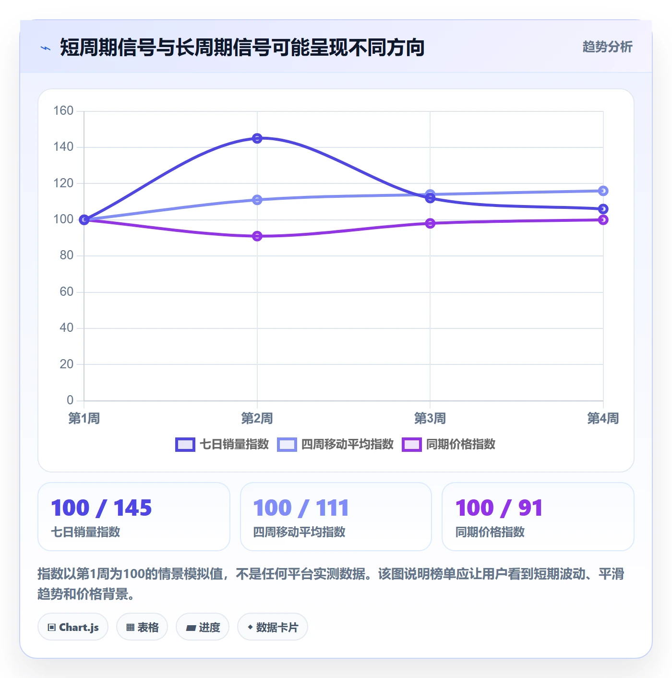
Task: Click the 第4周 x-axis label
Action: coord(603,418)
